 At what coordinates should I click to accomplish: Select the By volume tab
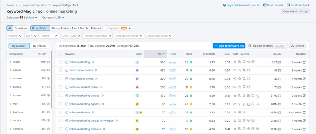pos(40,46)
